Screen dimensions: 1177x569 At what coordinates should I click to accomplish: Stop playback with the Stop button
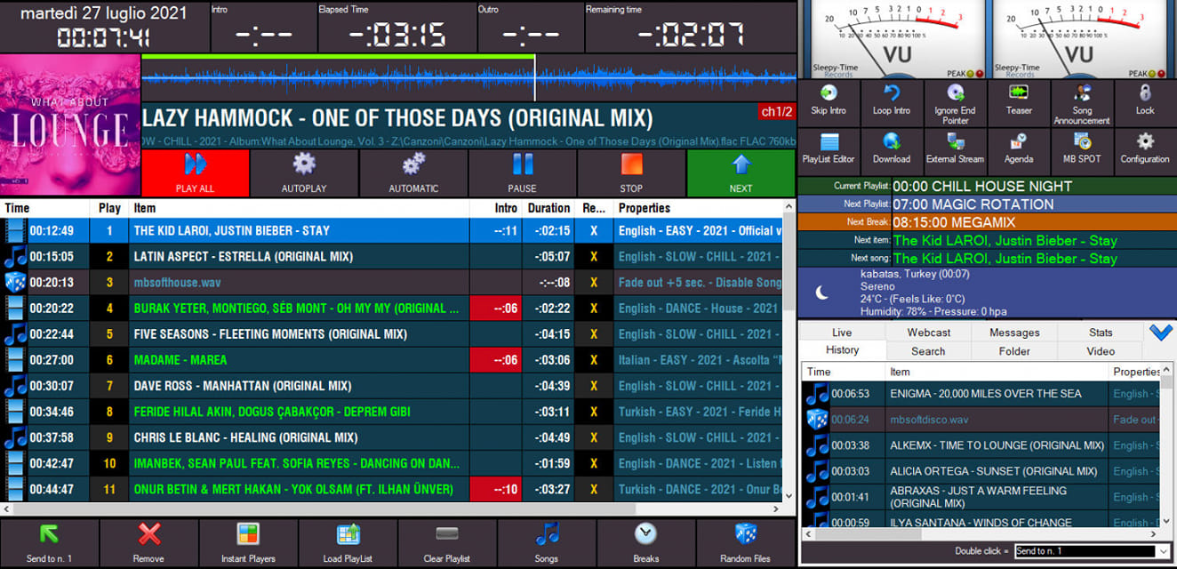pyautogui.click(x=631, y=172)
